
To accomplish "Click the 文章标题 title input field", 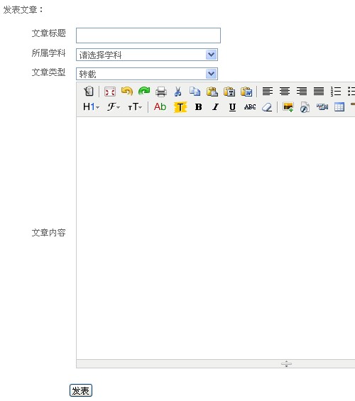I will 148,35.
